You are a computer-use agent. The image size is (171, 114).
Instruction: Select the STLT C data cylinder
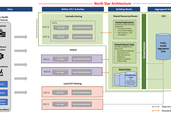point(60,59)
